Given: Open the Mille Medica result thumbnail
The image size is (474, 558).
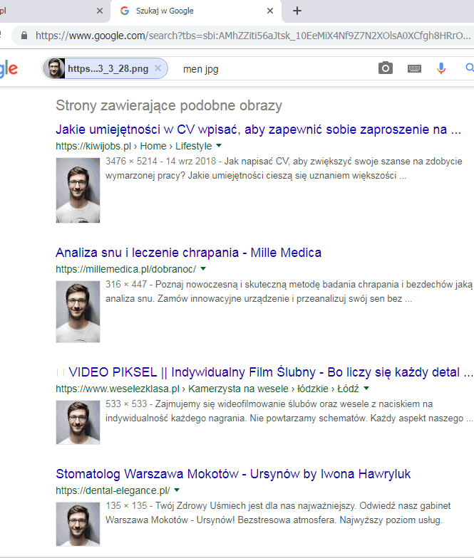Looking at the screenshot, I should pos(78,312).
